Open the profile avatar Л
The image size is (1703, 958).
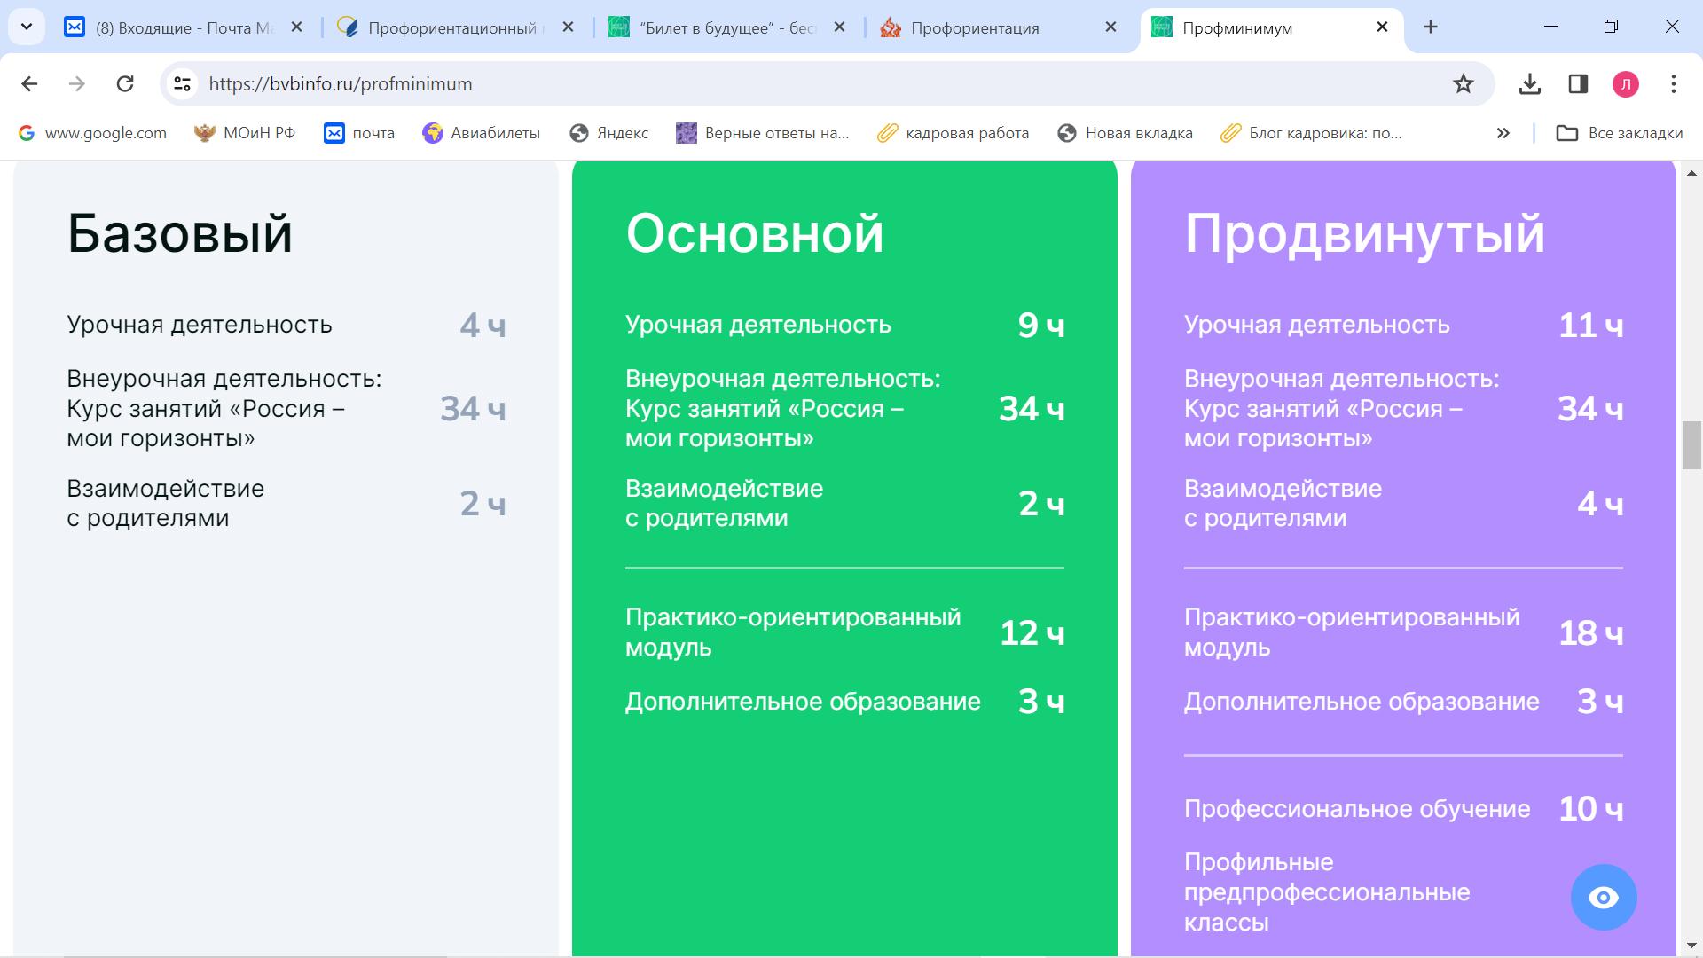click(1626, 84)
